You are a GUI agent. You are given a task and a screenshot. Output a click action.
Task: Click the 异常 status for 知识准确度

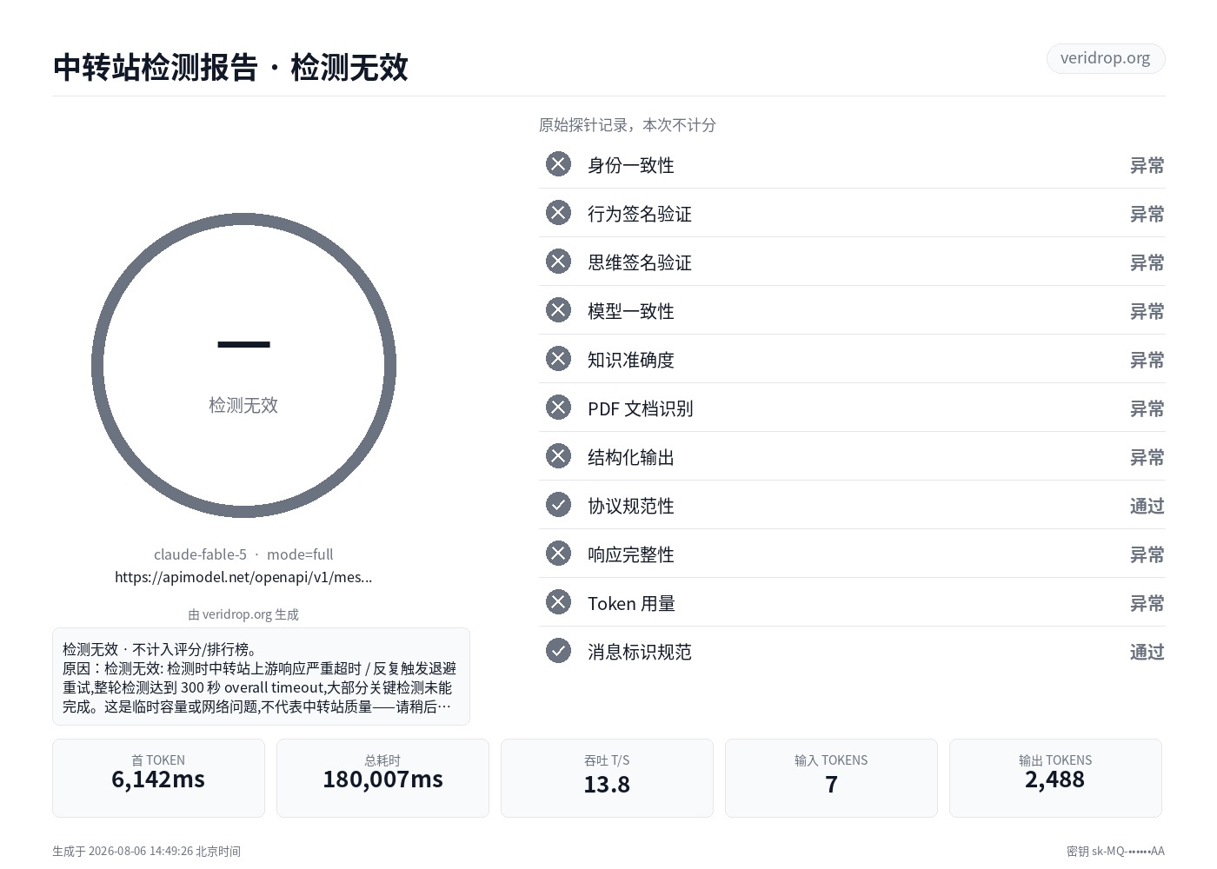pos(1147,360)
